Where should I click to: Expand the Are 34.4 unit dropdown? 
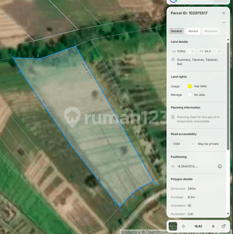(x=219, y=51)
